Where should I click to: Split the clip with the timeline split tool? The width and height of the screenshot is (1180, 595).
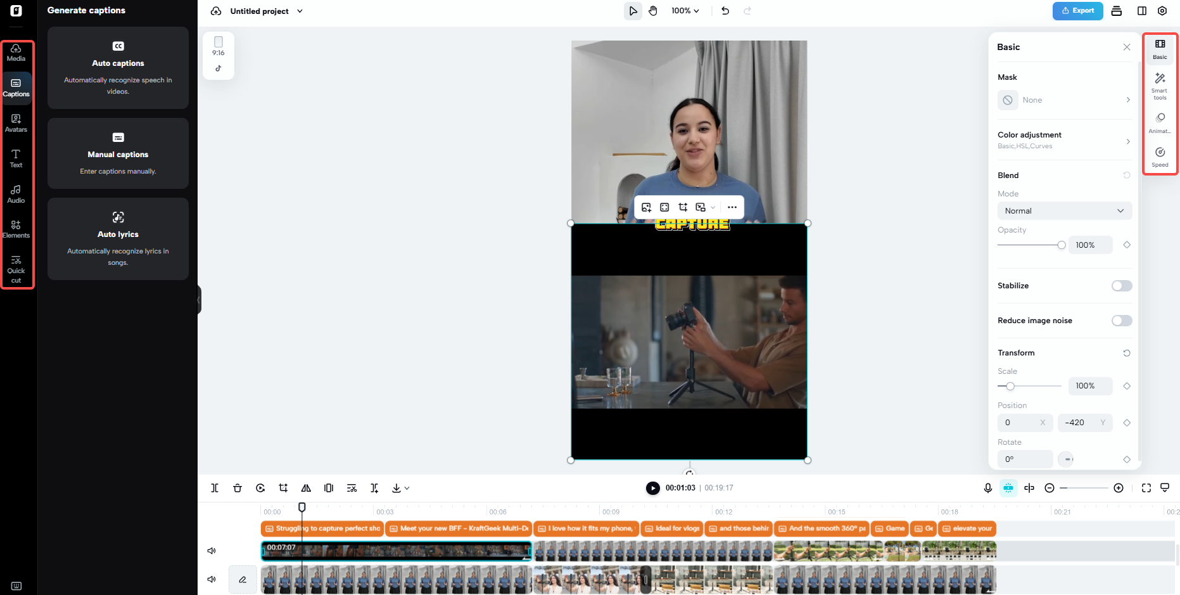tap(215, 488)
